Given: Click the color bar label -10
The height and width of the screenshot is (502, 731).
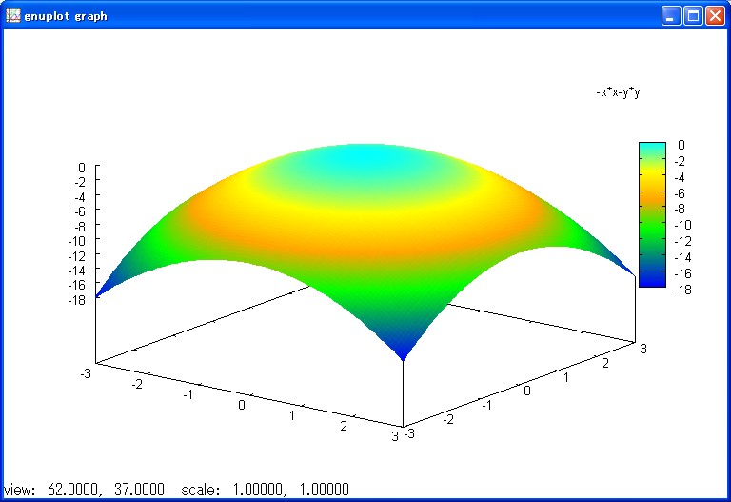Looking at the screenshot, I should pyautogui.click(x=683, y=225).
